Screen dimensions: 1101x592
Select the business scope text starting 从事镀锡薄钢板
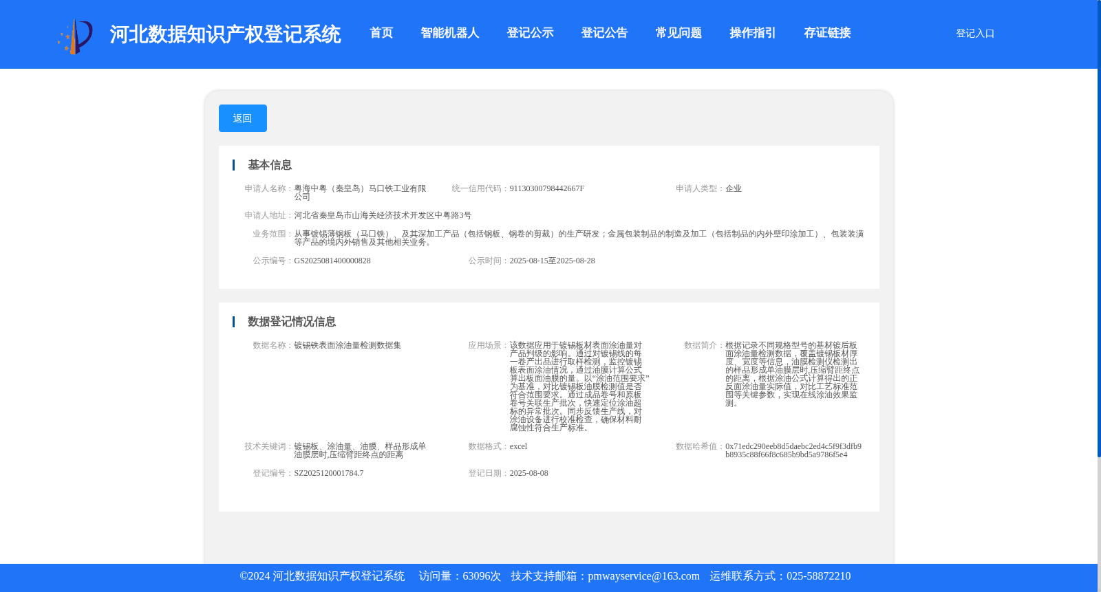pos(579,238)
